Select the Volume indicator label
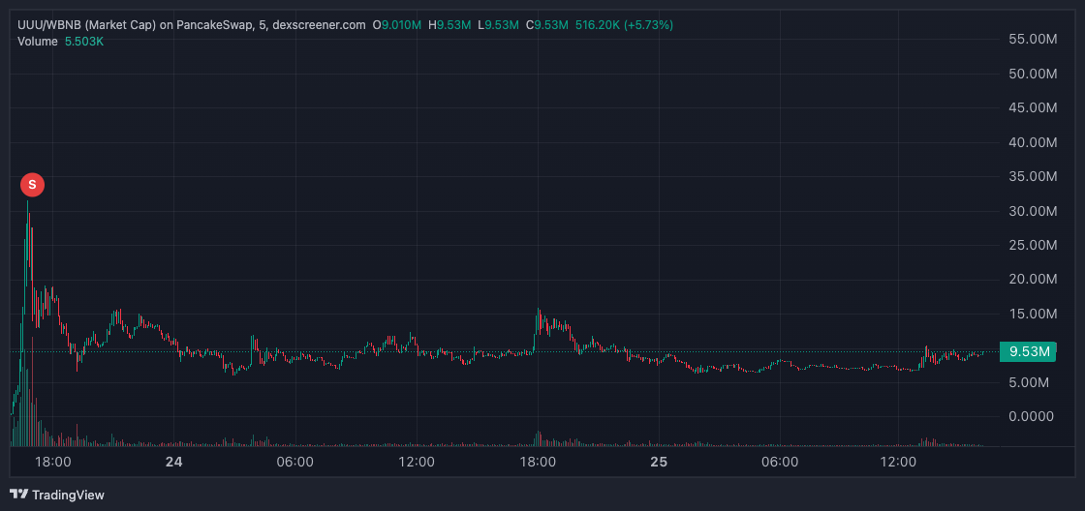The height and width of the screenshot is (511, 1085). (x=38, y=42)
